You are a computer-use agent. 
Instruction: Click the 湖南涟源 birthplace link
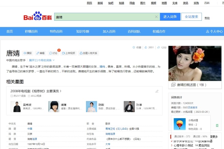pyautogui.click(x=110, y=134)
